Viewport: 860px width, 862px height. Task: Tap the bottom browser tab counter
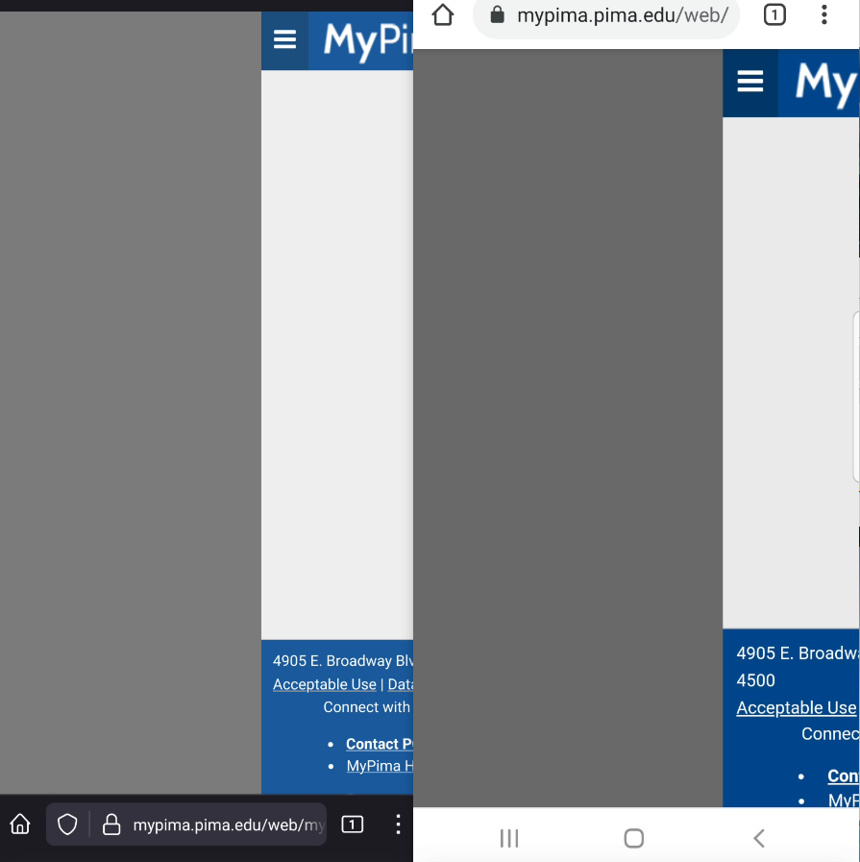[x=354, y=824]
